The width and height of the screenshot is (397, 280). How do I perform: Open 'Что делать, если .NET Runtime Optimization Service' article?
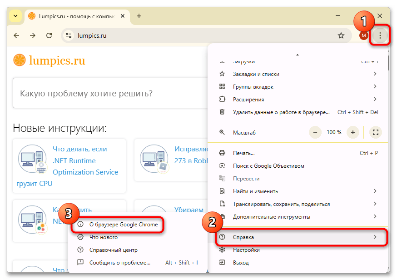click(85, 160)
